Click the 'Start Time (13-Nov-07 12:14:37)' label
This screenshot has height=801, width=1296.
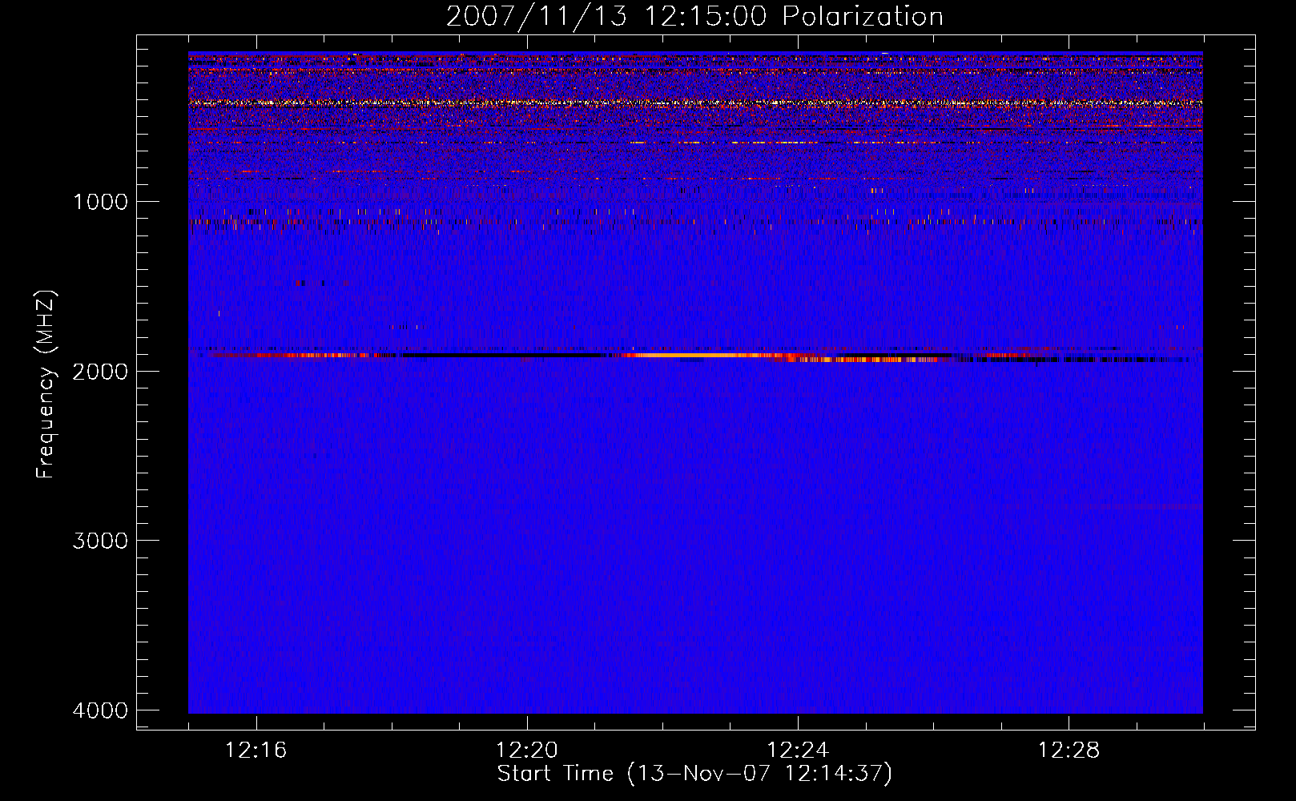click(694, 774)
